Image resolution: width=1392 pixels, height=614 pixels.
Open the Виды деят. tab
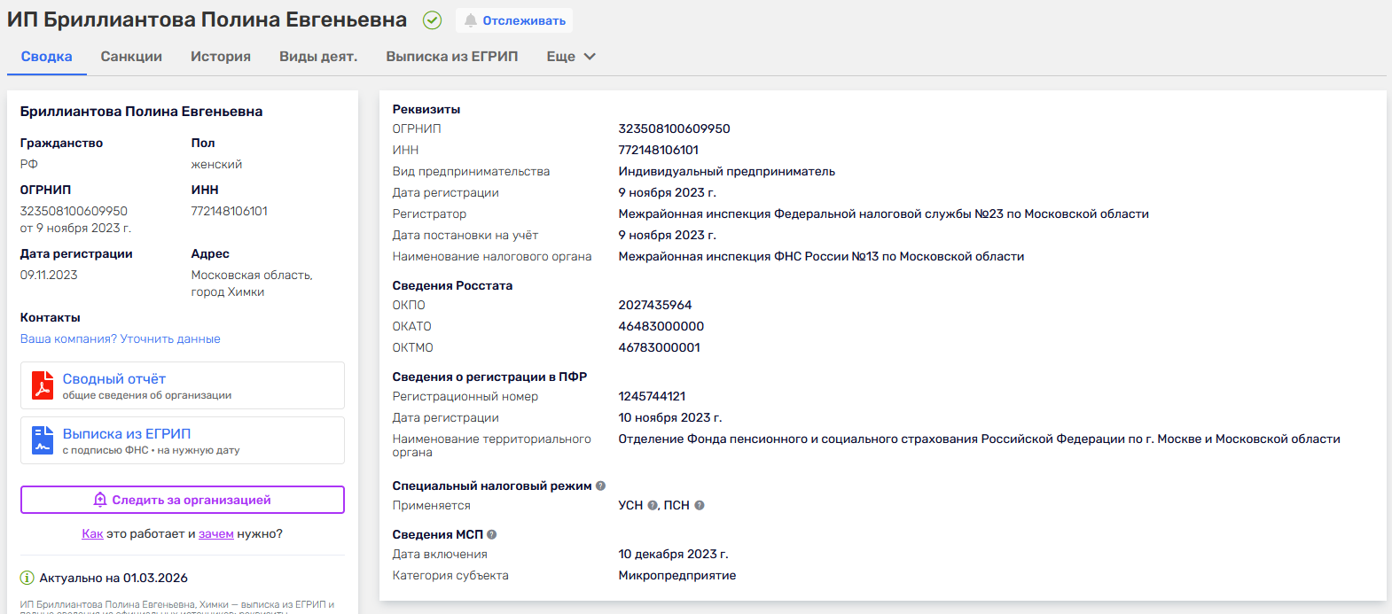(x=318, y=57)
